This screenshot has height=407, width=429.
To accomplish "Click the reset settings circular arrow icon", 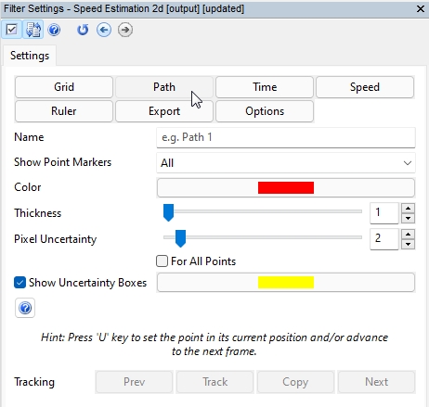I will pos(83,30).
